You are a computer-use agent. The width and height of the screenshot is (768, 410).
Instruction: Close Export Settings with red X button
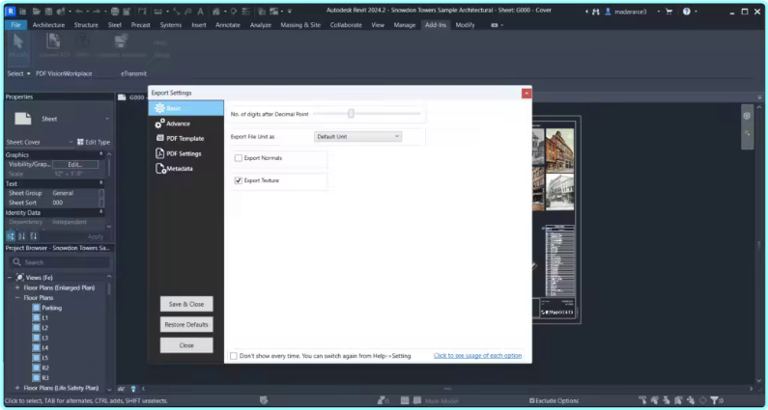click(x=526, y=93)
